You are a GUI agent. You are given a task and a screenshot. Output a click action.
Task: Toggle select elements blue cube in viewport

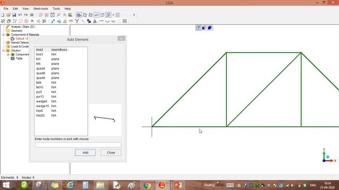tap(210, 28)
